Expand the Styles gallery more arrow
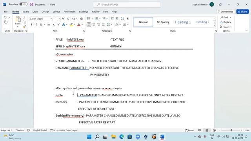 (214, 25)
